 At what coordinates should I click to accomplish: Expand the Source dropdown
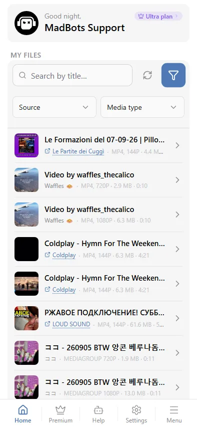point(54,107)
